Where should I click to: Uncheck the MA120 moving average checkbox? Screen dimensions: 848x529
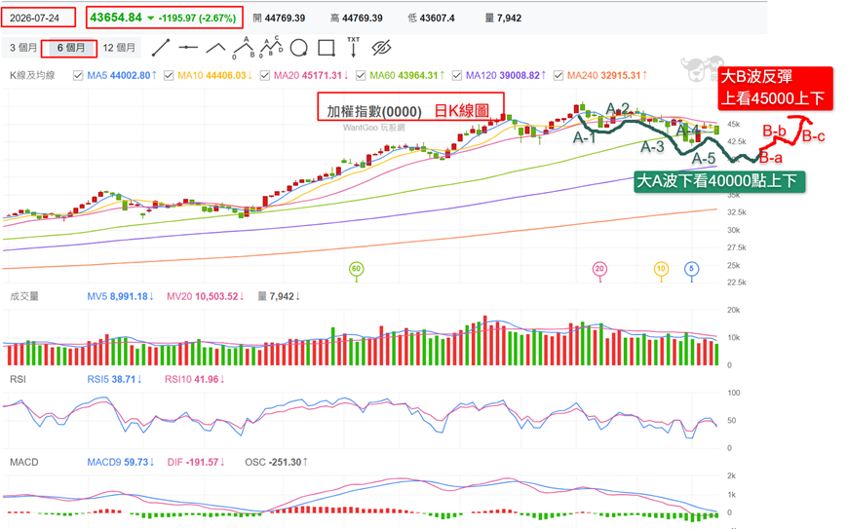click(x=457, y=76)
